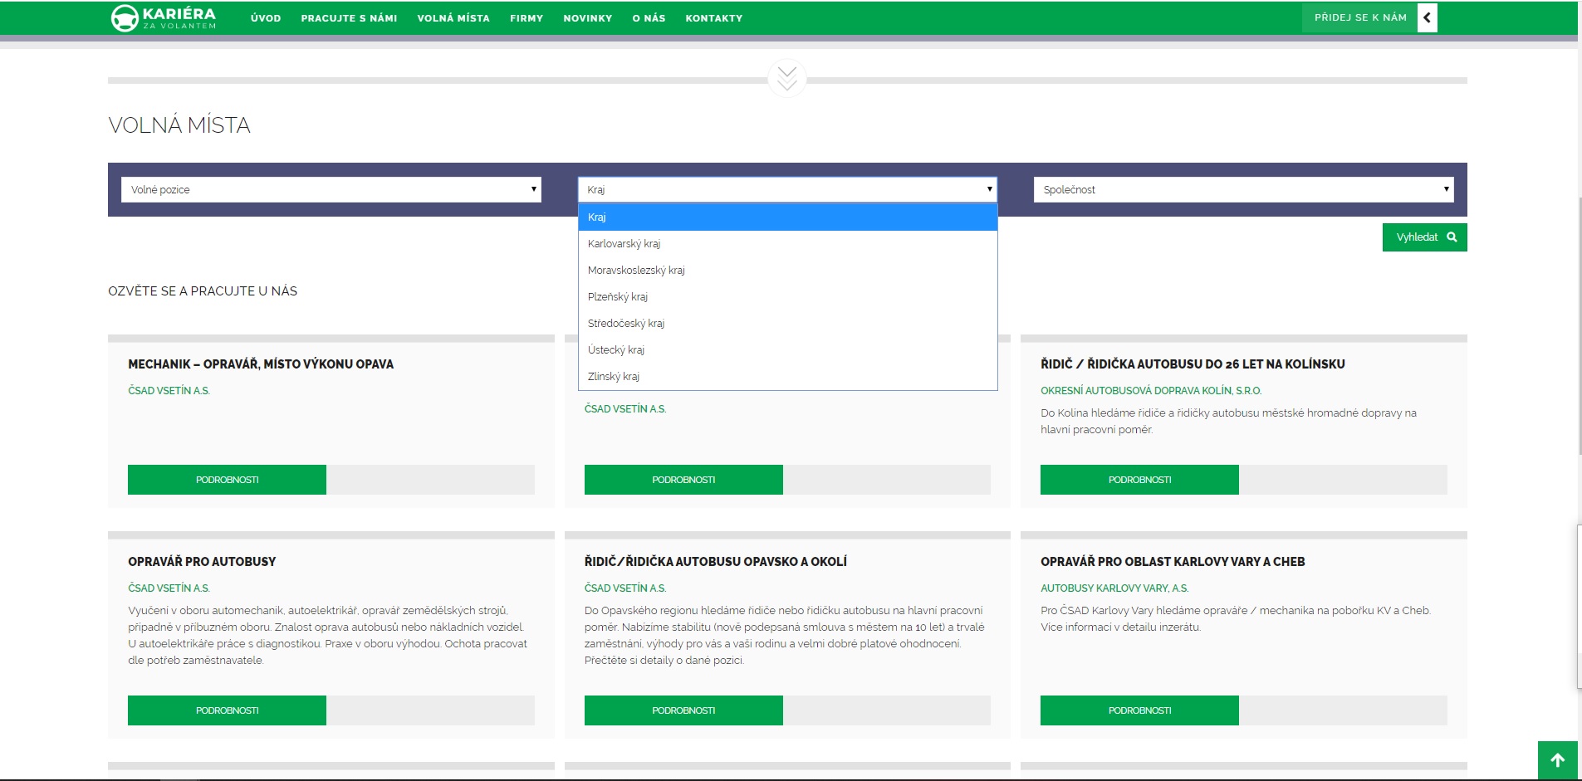Choose Moravskoslezský kraj option

[x=636, y=271]
